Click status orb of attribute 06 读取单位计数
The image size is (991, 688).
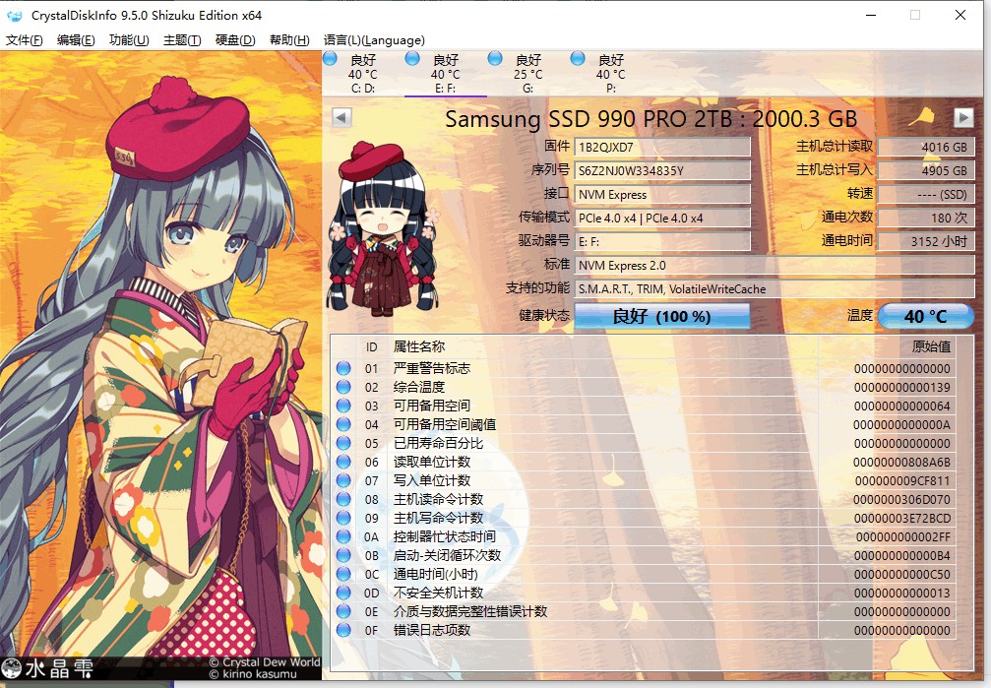click(x=343, y=462)
